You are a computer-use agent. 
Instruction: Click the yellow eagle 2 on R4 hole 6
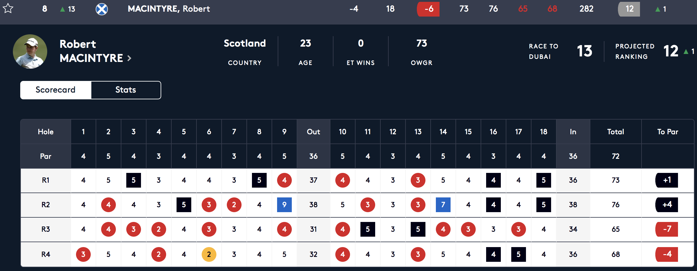click(209, 254)
